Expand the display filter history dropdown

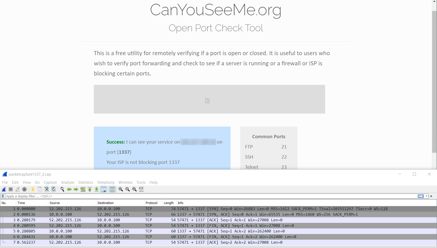coord(427,196)
